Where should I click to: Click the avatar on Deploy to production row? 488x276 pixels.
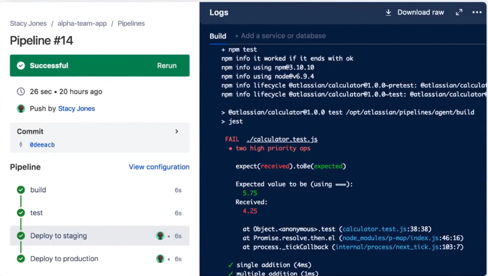click(160, 259)
